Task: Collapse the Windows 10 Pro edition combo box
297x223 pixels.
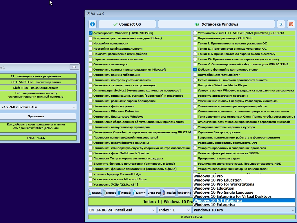Action: coord(244,210)
